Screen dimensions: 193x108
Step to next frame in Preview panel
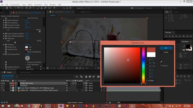(176, 36)
